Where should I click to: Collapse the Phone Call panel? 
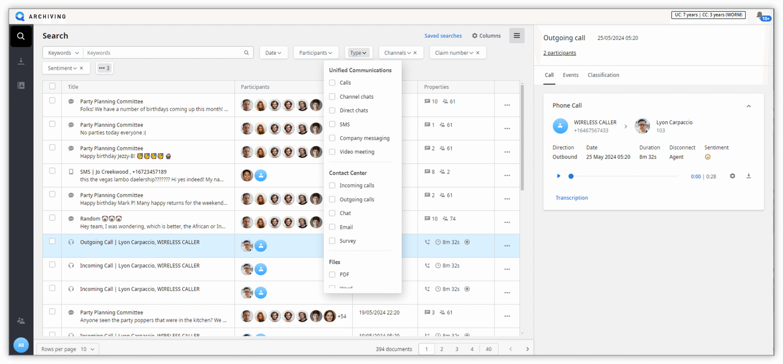748,106
